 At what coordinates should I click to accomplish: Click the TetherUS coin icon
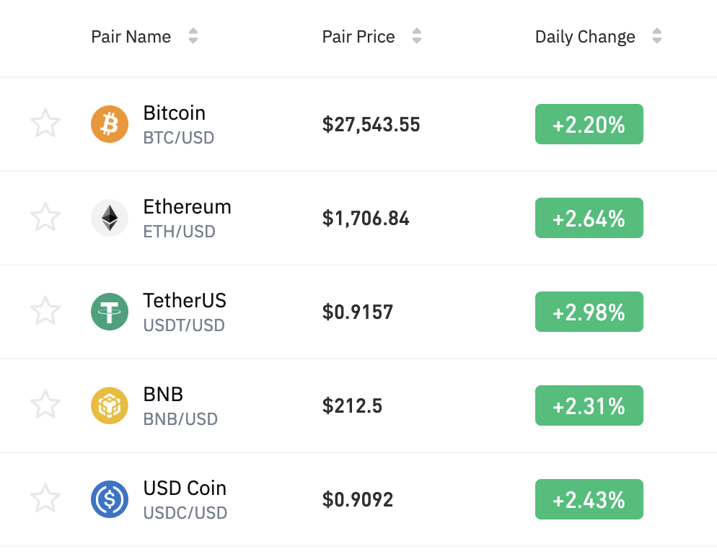pos(110,311)
